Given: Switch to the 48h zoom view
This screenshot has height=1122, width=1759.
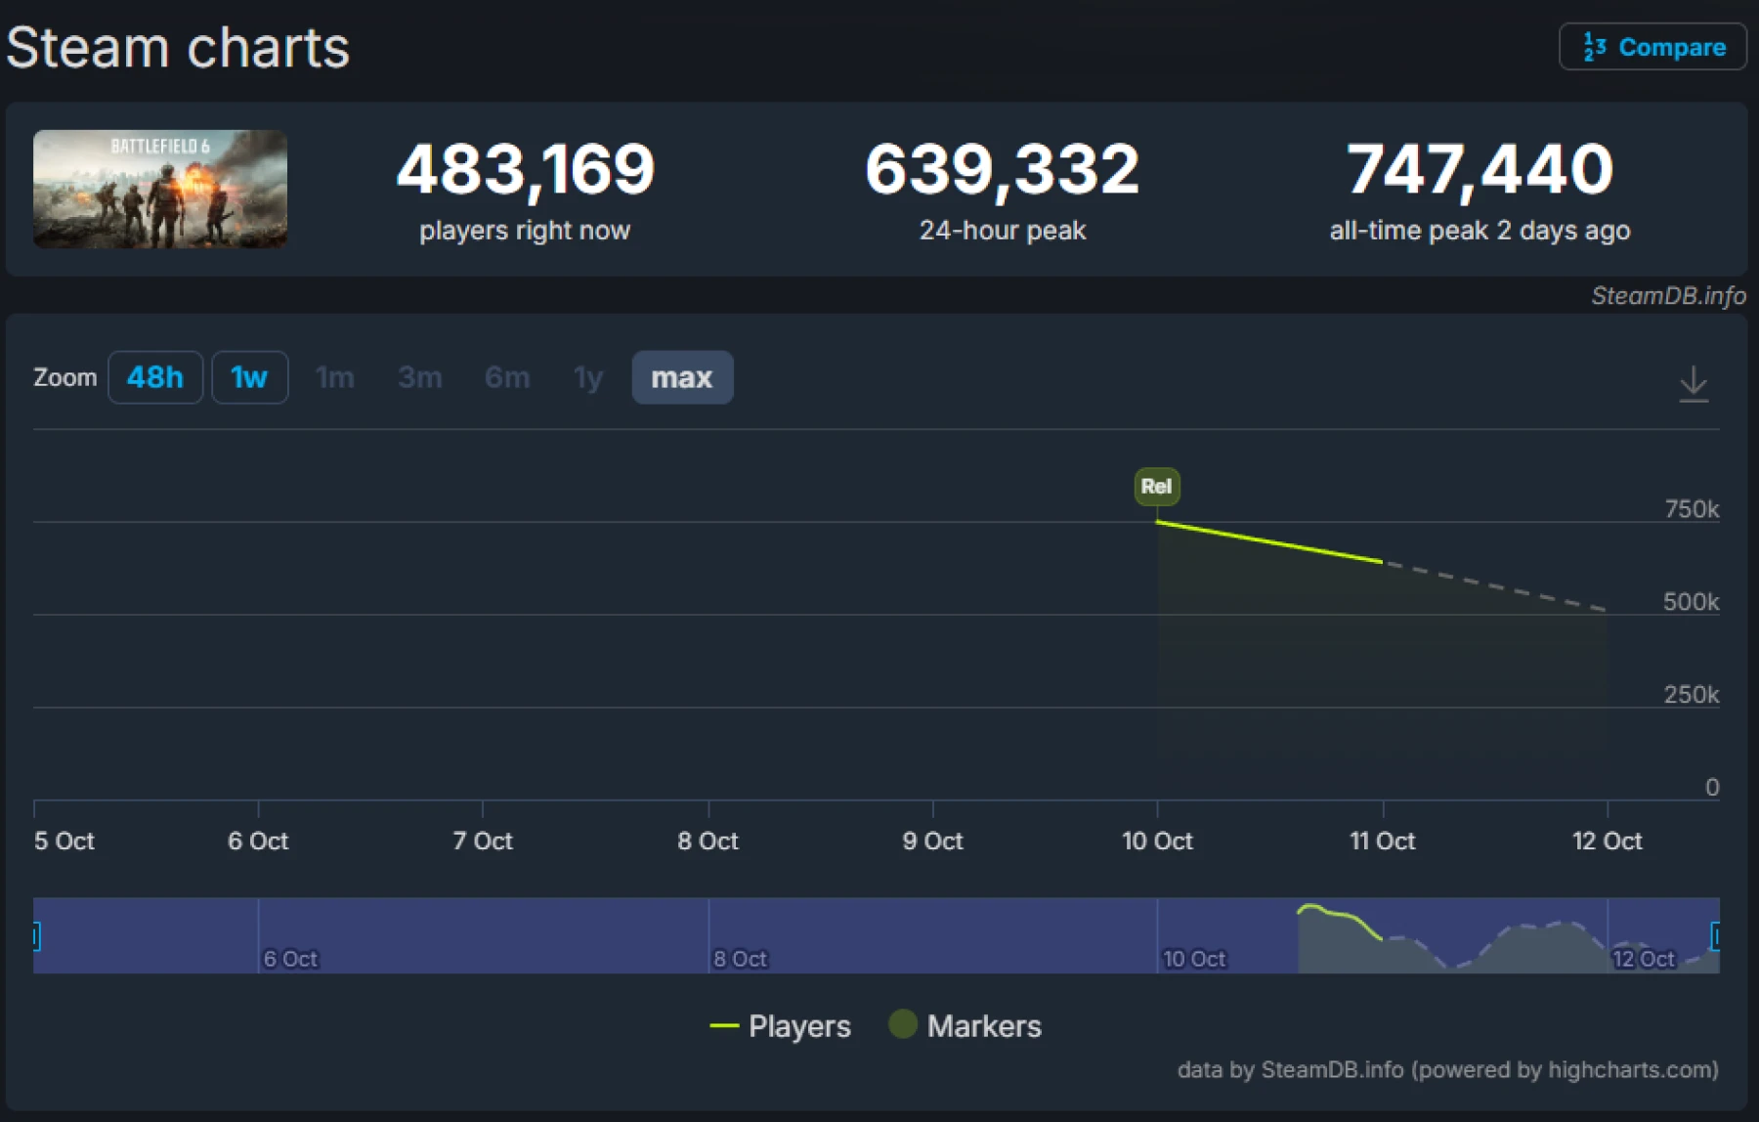Looking at the screenshot, I should pyautogui.click(x=154, y=377).
